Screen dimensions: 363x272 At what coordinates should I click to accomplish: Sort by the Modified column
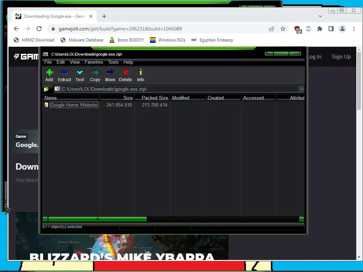click(188, 98)
